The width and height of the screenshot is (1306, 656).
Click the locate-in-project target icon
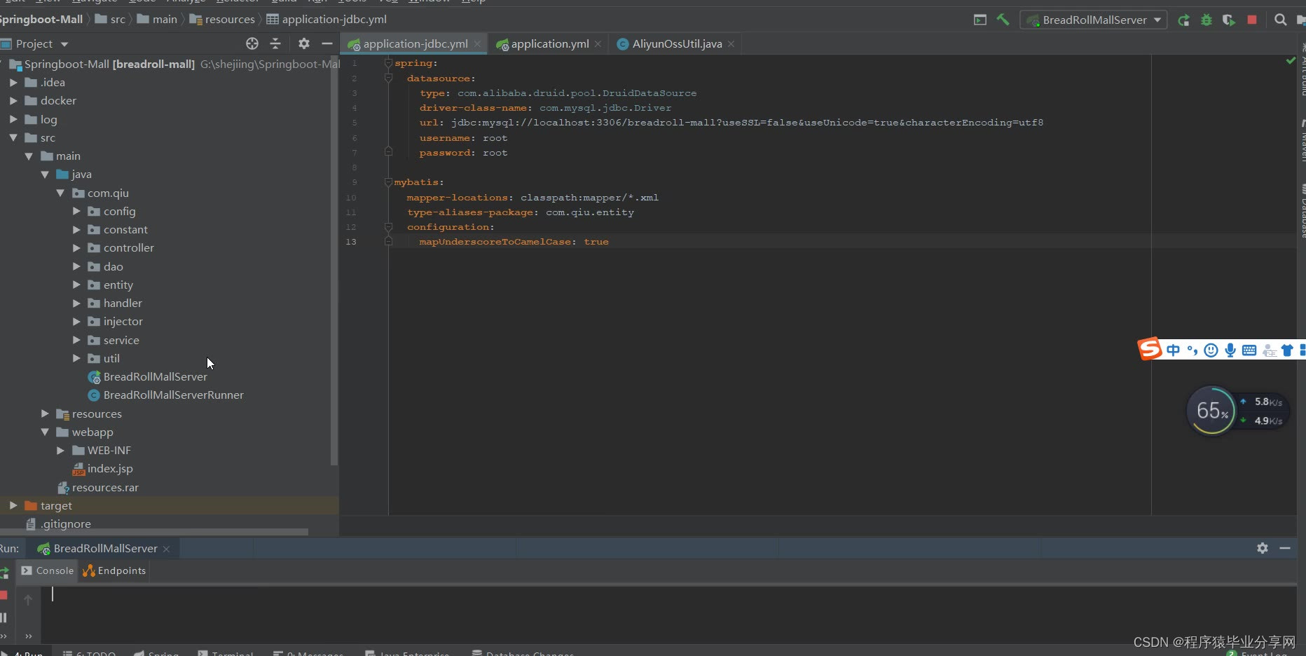click(252, 43)
